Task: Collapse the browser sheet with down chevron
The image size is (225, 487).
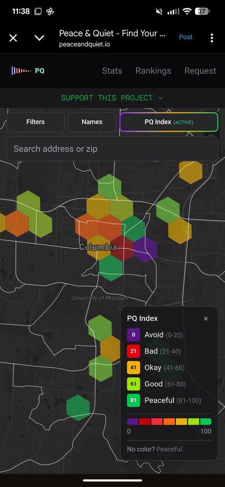Action: [x=39, y=38]
